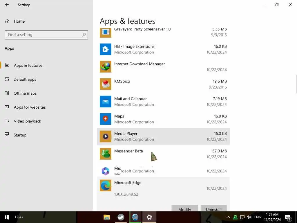Open the notification center icon
297x223 pixels.
pyautogui.click(x=288, y=217)
